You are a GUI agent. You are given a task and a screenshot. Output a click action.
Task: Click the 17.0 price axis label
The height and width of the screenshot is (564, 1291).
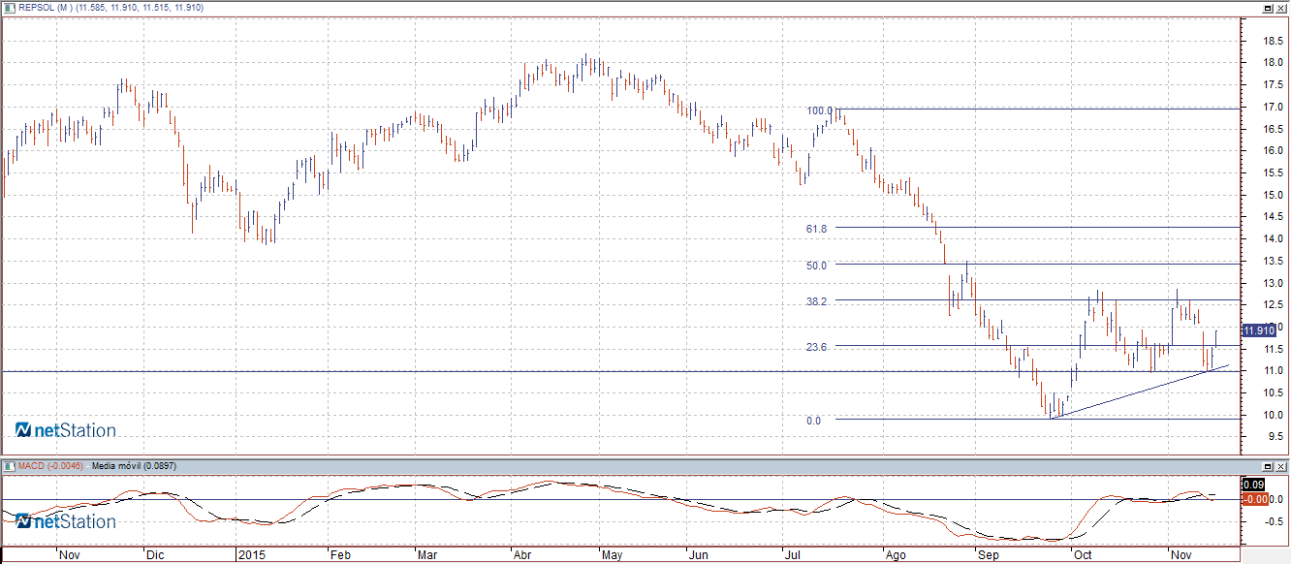1273,107
